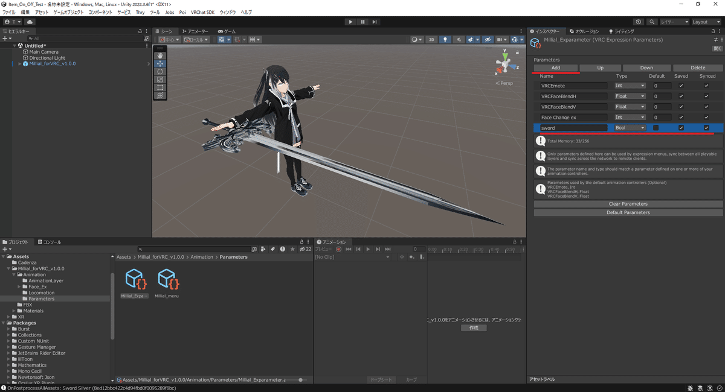The height and width of the screenshot is (392, 725).
Task: Toggle Default checkbox for sword parameter
Action: [656, 128]
